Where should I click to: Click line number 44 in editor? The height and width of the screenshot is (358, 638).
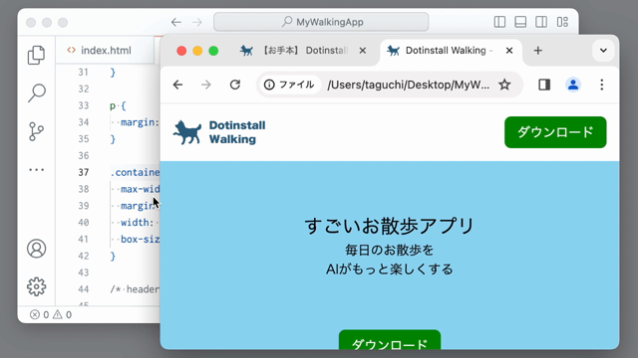point(84,289)
